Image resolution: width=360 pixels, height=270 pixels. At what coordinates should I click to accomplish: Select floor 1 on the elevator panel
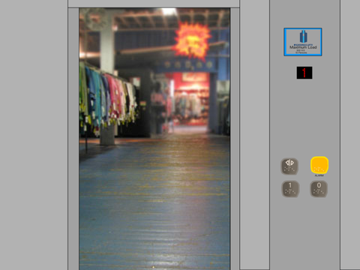tap(290, 189)
